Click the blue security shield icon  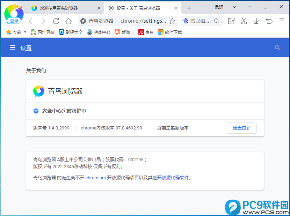pyautogui.click(x=36, y=111)
